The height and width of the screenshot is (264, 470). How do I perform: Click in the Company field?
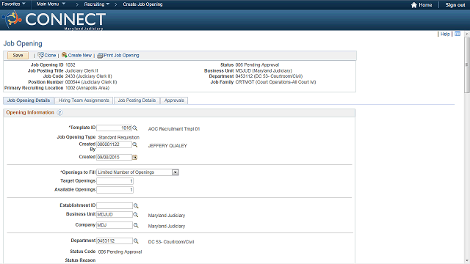click(x=115, y=225)
